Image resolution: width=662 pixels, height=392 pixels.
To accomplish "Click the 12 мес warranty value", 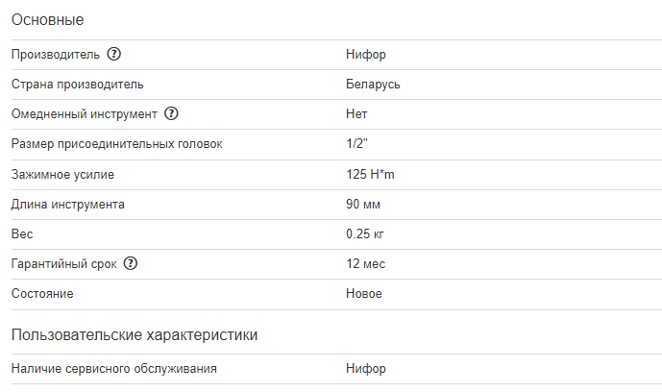I will [x=365, y=263].
